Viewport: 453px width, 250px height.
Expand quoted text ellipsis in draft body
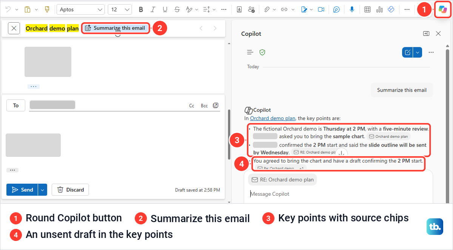click(x=12, y=170)
